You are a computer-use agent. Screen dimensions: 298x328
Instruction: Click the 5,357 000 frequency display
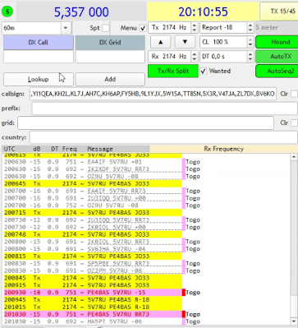(x=81, y=12)
